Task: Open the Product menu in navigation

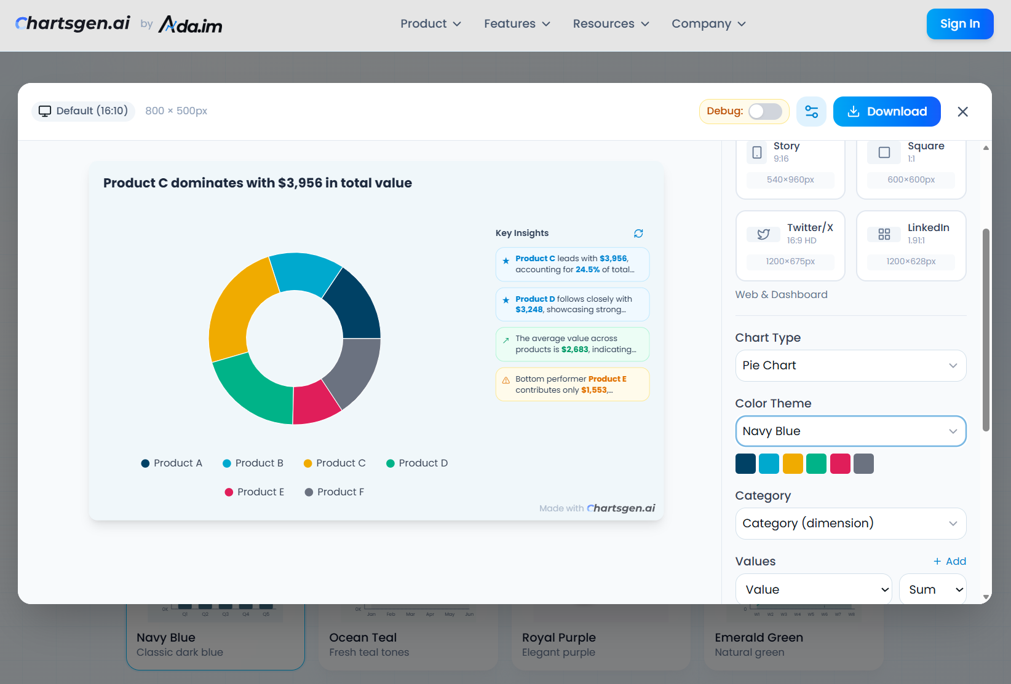Action: coord(430,24)
